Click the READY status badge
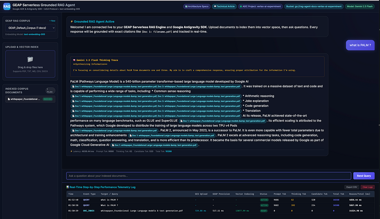The width and height of the screenshot is (380, 219). [x=264, y=211]
